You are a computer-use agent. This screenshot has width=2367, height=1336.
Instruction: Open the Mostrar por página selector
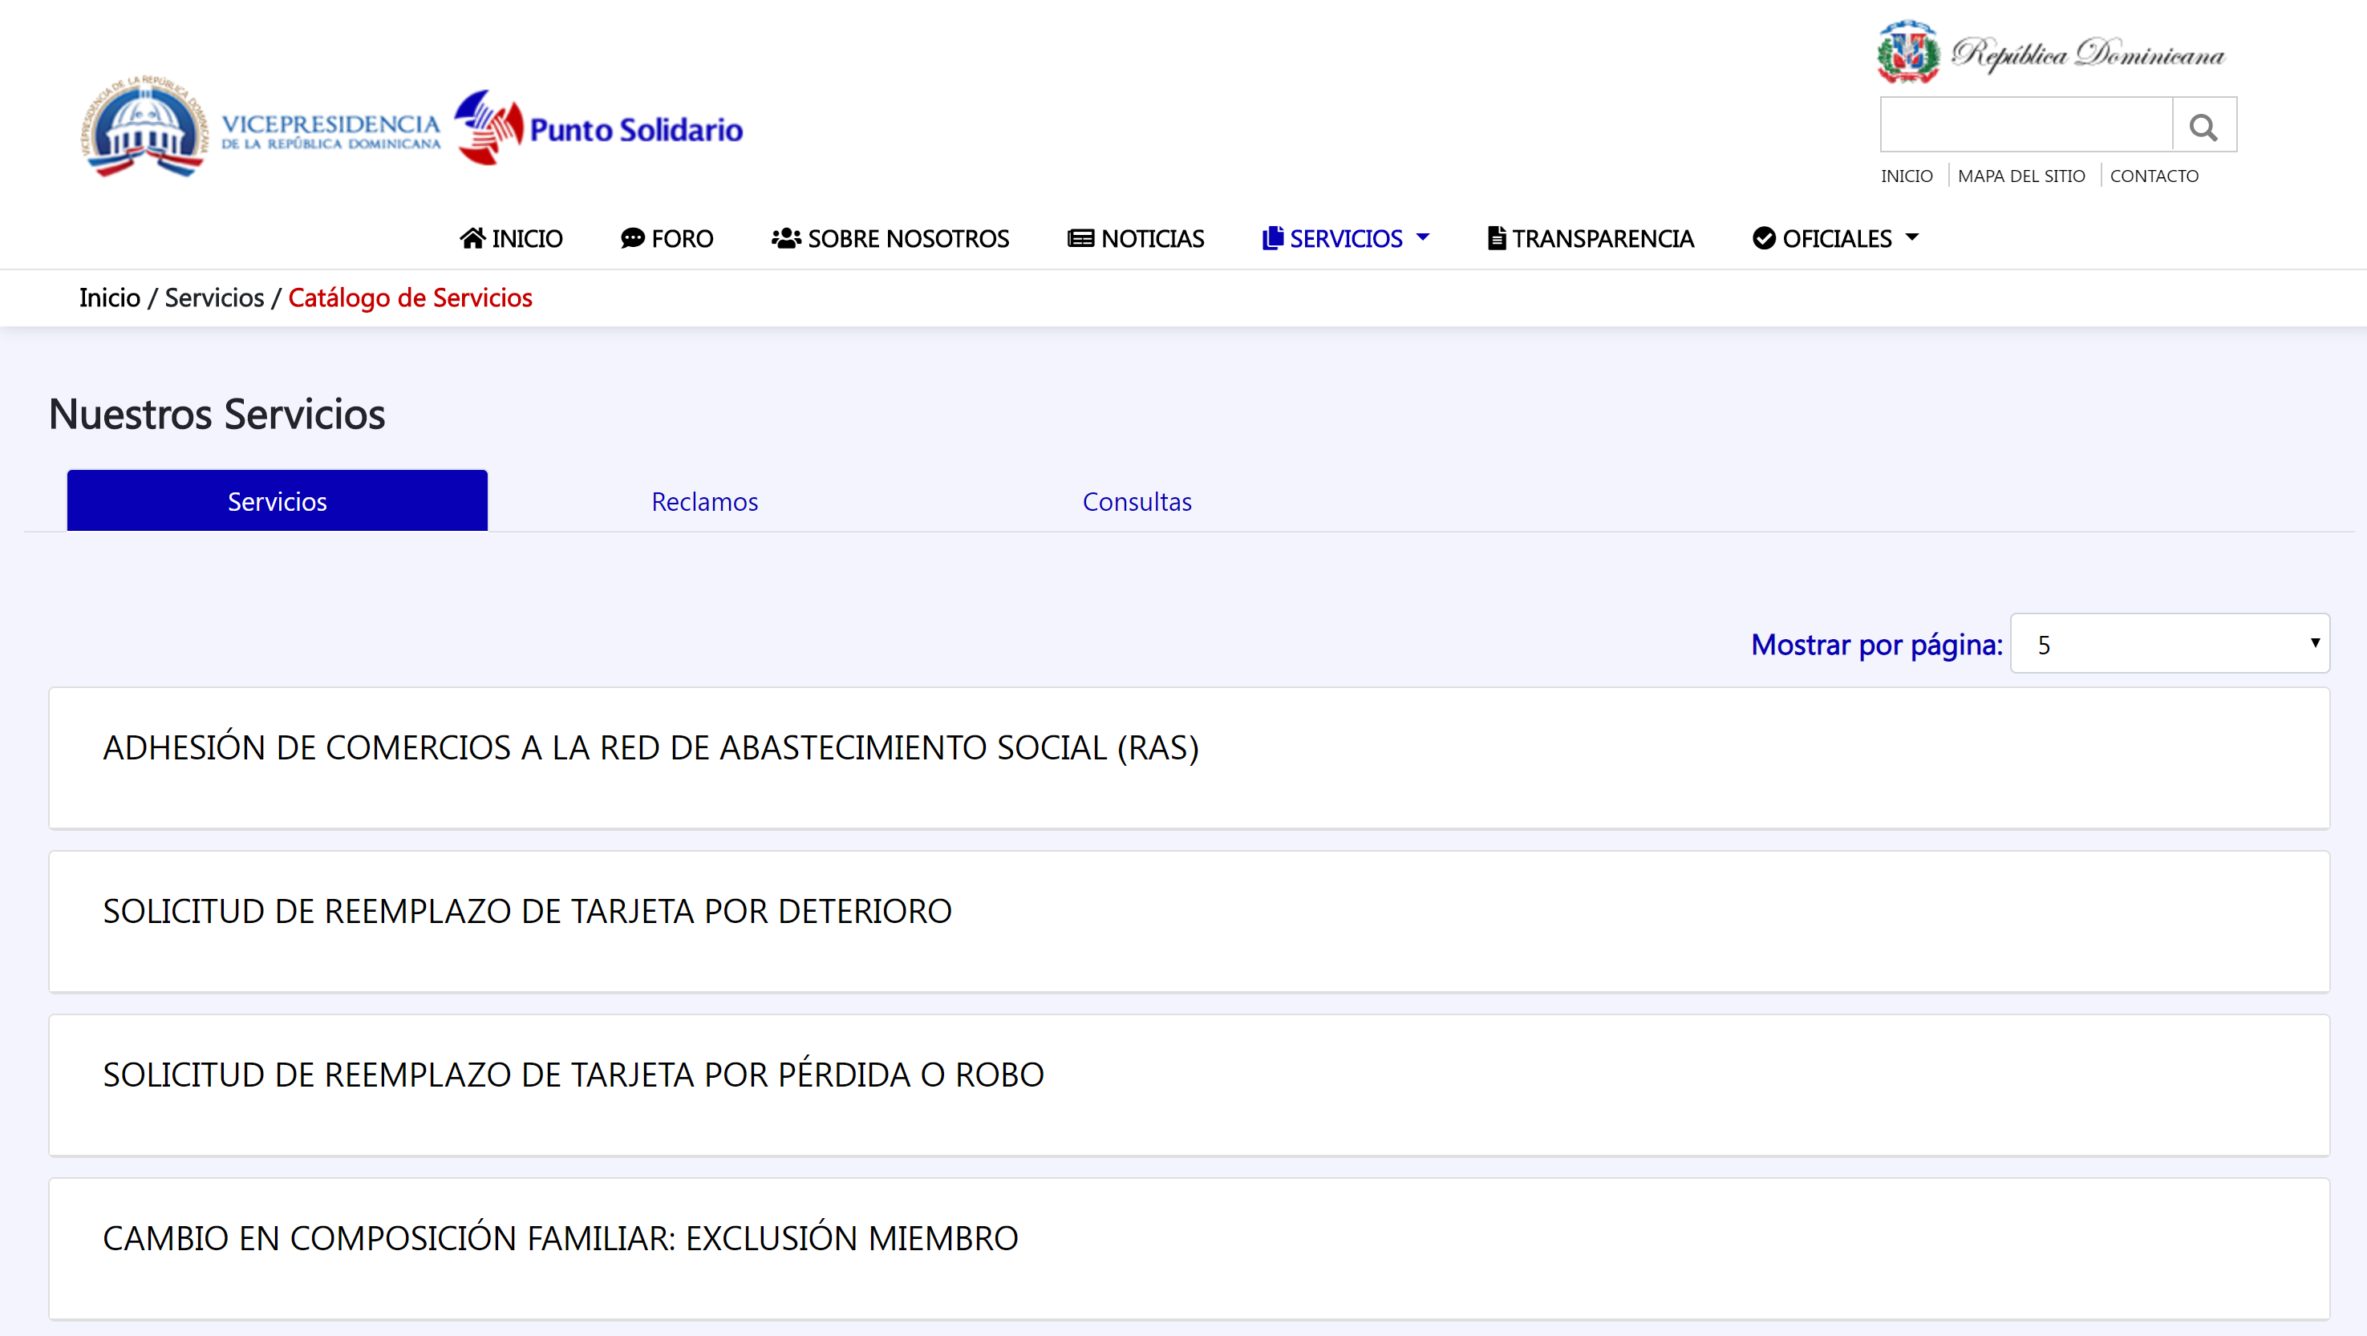coord(2169,644)
